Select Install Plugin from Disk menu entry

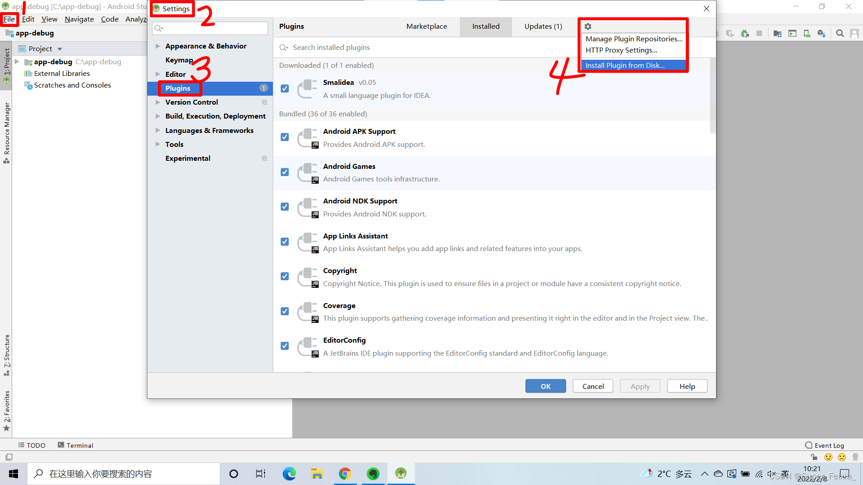click(625, 65)
